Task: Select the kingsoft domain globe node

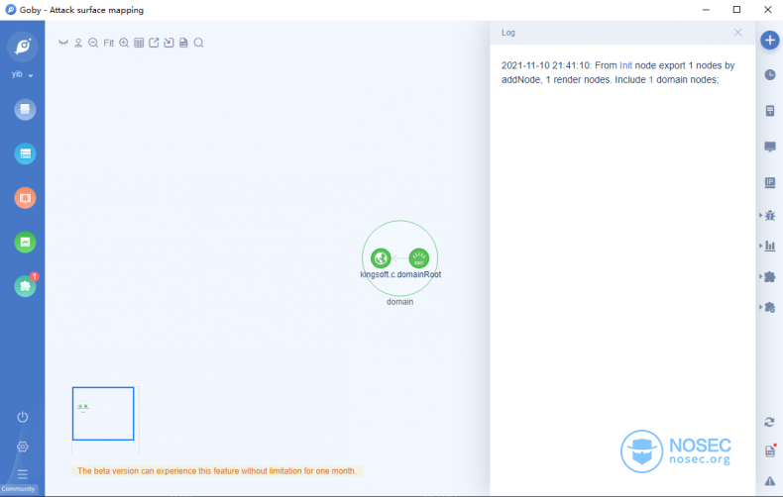Action: [x=381, y=258]
